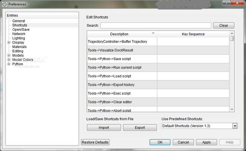The image size is (246, 151).
Task: Expand the Model Colors tree entry
Action: [9, 60]
